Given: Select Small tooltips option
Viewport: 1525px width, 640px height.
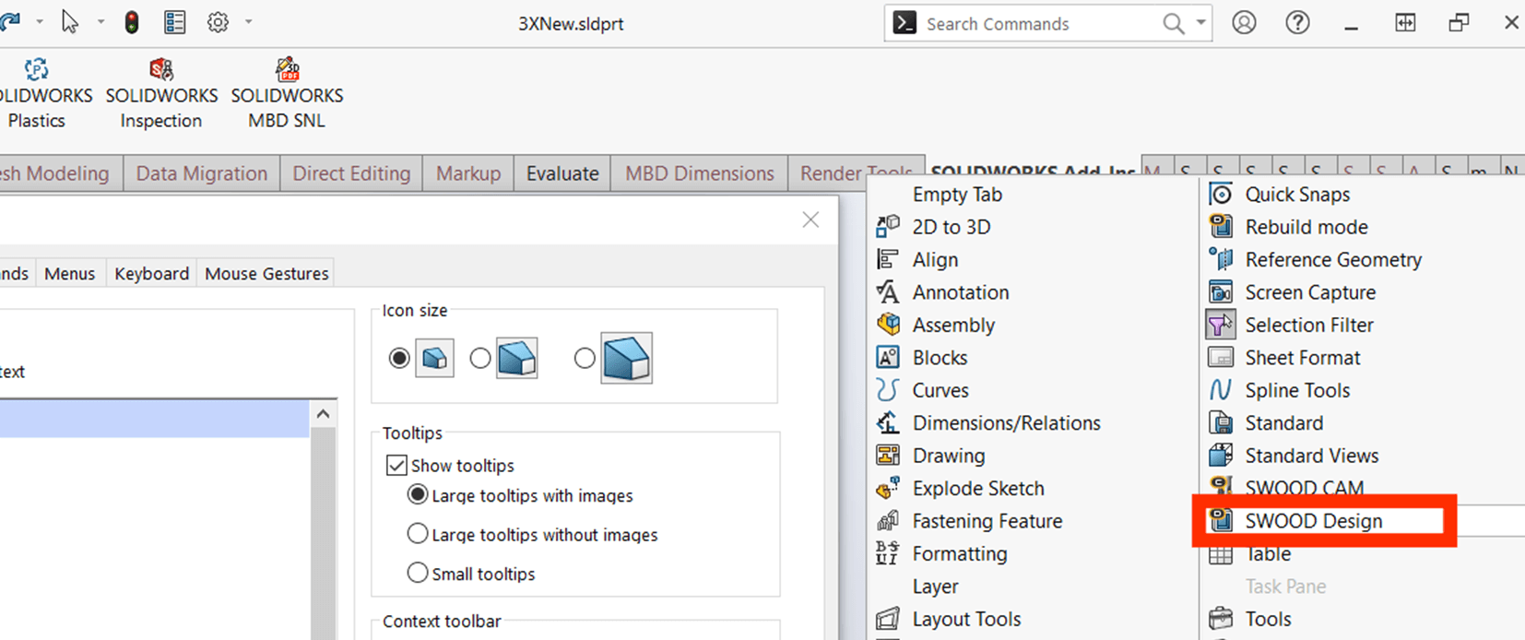Looking at the screenshot, I should [418, 573].
